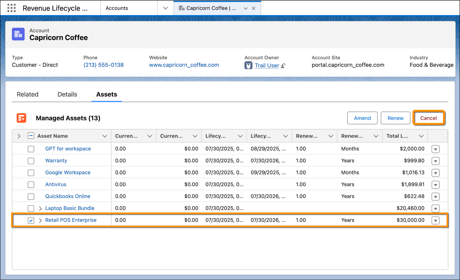Open the Quickbooks Online asset link

coord(68,196)
